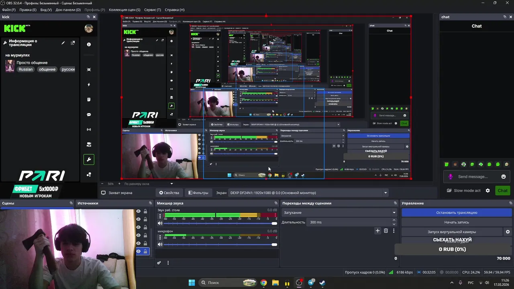Click Остановить трансляцию button

(457, 213)
